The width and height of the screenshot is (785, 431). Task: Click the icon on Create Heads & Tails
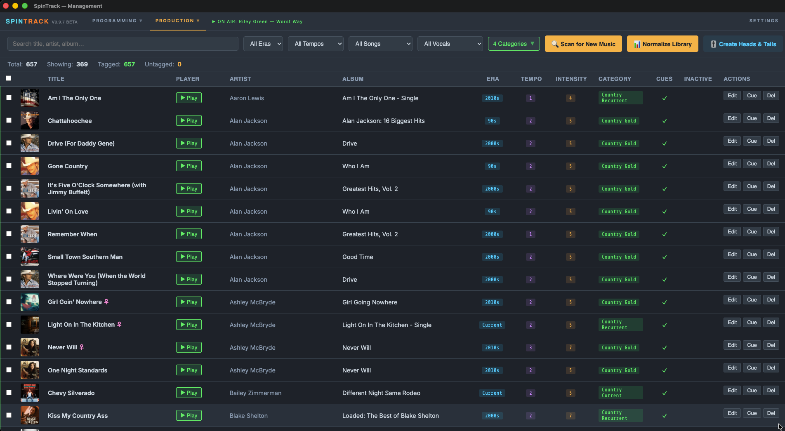pos(713,44)
